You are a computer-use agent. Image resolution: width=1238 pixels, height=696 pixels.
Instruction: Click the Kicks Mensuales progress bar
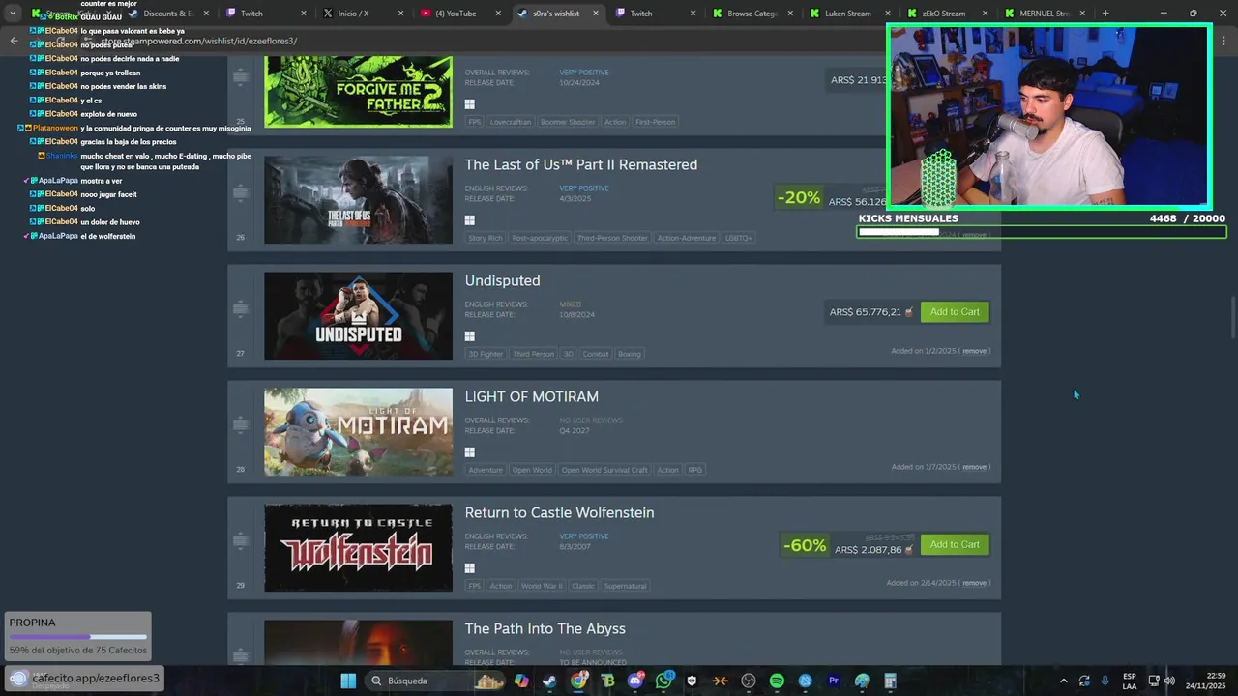coord(1041,232)
